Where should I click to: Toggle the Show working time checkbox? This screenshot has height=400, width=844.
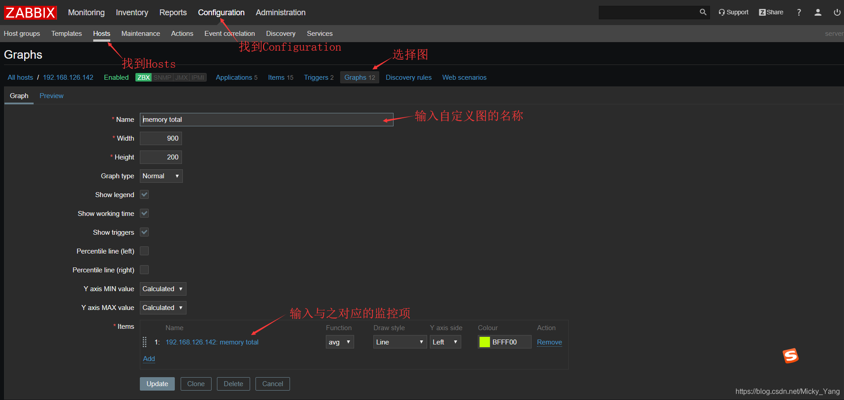(x=144, y=213)
